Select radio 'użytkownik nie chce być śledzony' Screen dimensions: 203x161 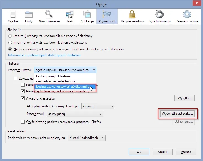click(x=10, y=36)
